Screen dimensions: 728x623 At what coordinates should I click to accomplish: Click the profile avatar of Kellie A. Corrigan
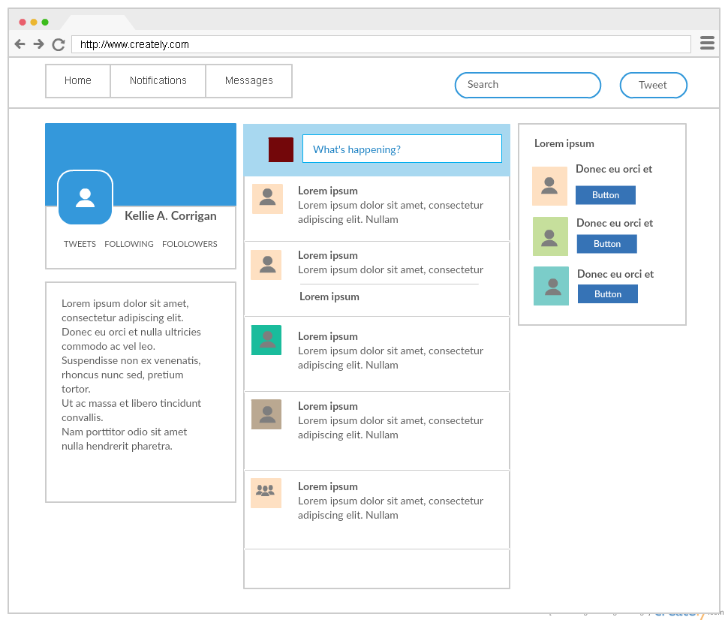point(85,197)
